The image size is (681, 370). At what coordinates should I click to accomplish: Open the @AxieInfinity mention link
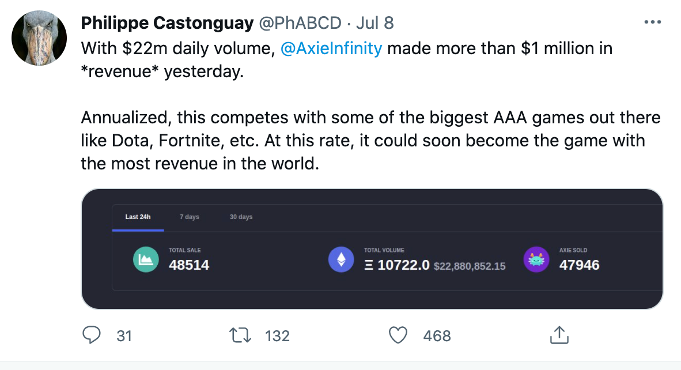[331, 48]
